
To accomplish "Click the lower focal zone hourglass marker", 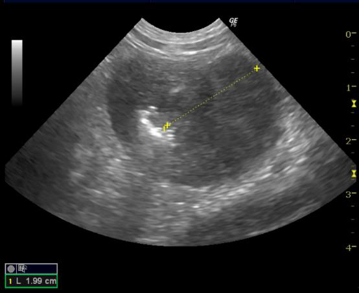I will pos(354,173).
